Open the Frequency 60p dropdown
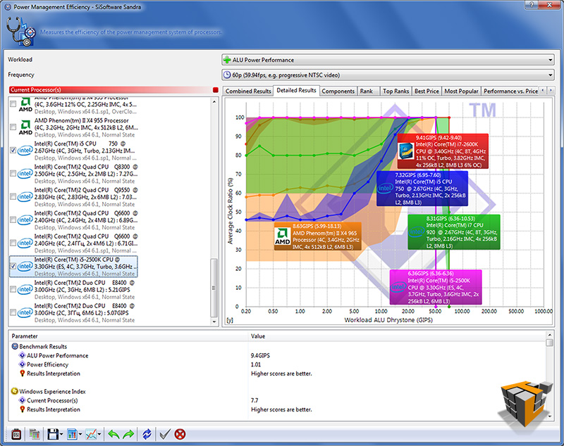The width and height of the screenshot is (564, 446). (388, 75)
